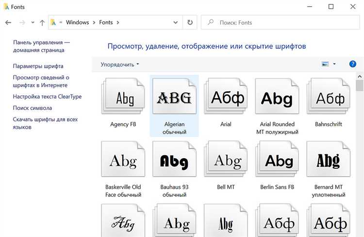
Task: Open the Bahnschrift font family
Action: tap(329, 98)
